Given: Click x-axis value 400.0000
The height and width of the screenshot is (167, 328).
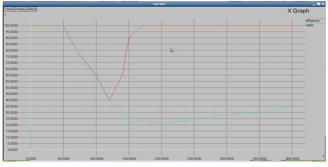Looking at the screenshot, I should point(293,159).
